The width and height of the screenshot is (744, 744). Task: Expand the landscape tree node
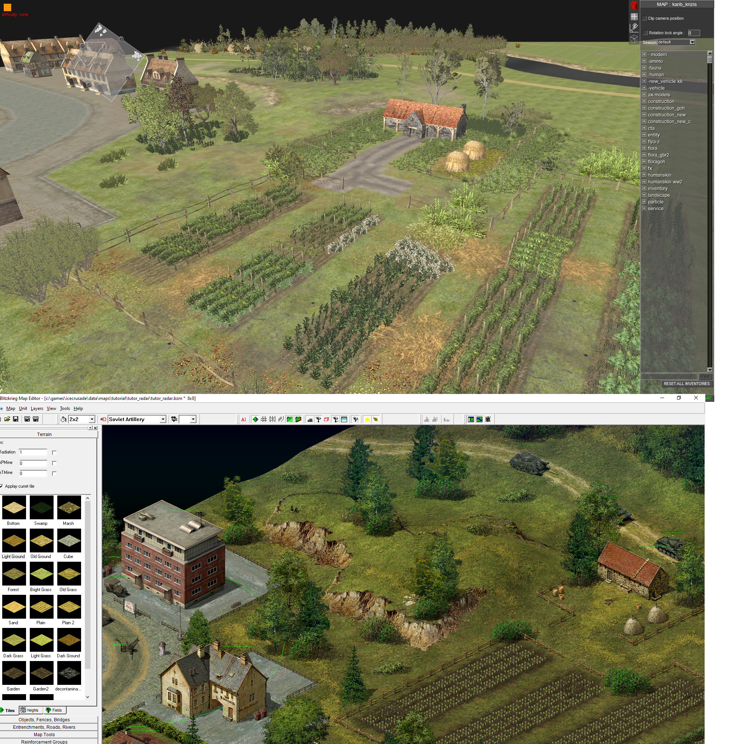pos(644,195)
